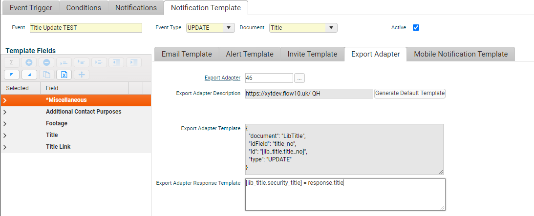Click the Export Adapter link label

222,78
